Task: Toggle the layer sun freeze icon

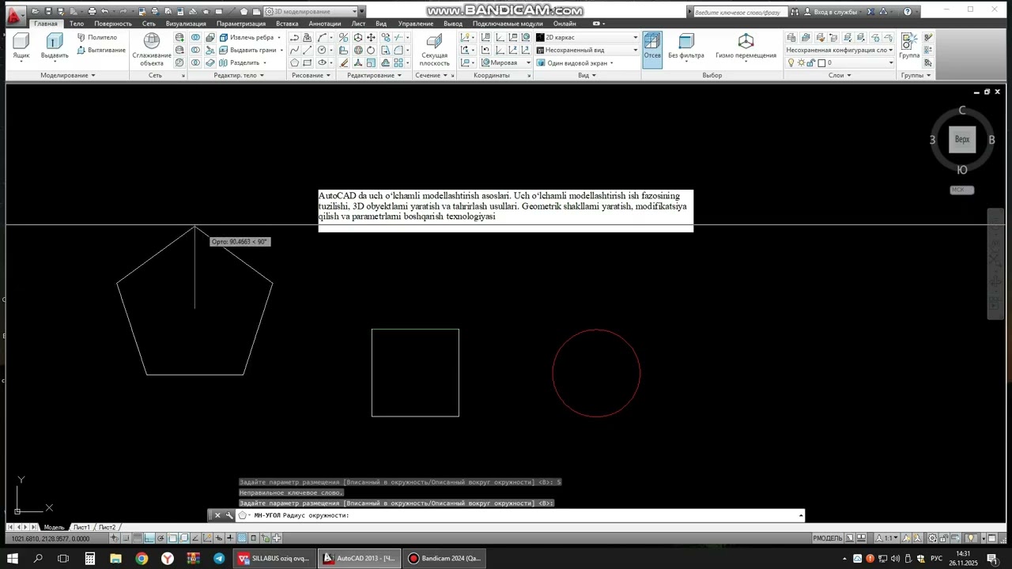Action: click(x=801, y=62)
